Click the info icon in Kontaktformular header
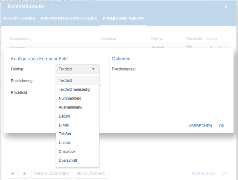The width and height of the screenshot is (238, 180). [x=226, y=6]
